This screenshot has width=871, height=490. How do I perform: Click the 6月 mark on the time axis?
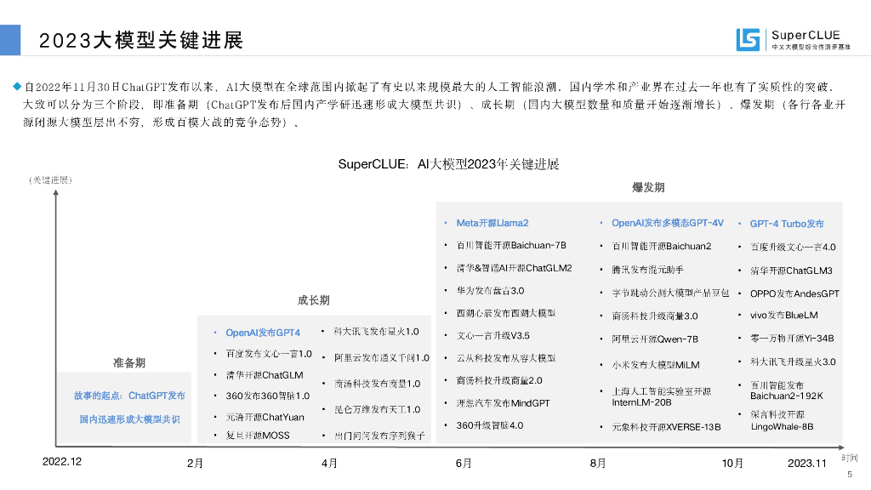pyautogui.click(x=464, y=463)
